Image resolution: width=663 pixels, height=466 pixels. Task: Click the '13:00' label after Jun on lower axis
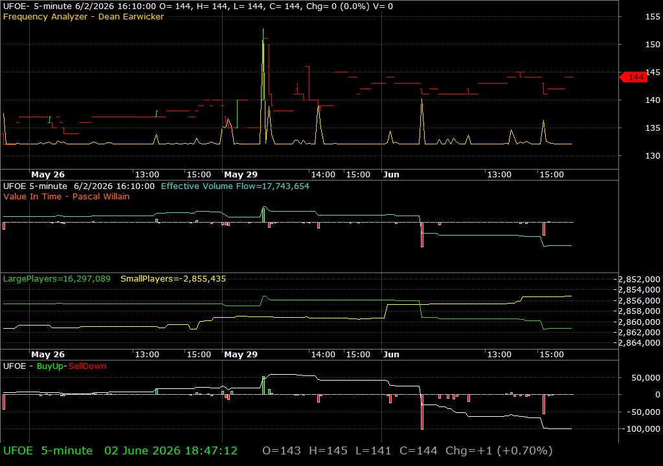coord(499,355)
